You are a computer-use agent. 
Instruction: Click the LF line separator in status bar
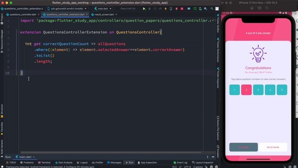(x=180, y=167)
